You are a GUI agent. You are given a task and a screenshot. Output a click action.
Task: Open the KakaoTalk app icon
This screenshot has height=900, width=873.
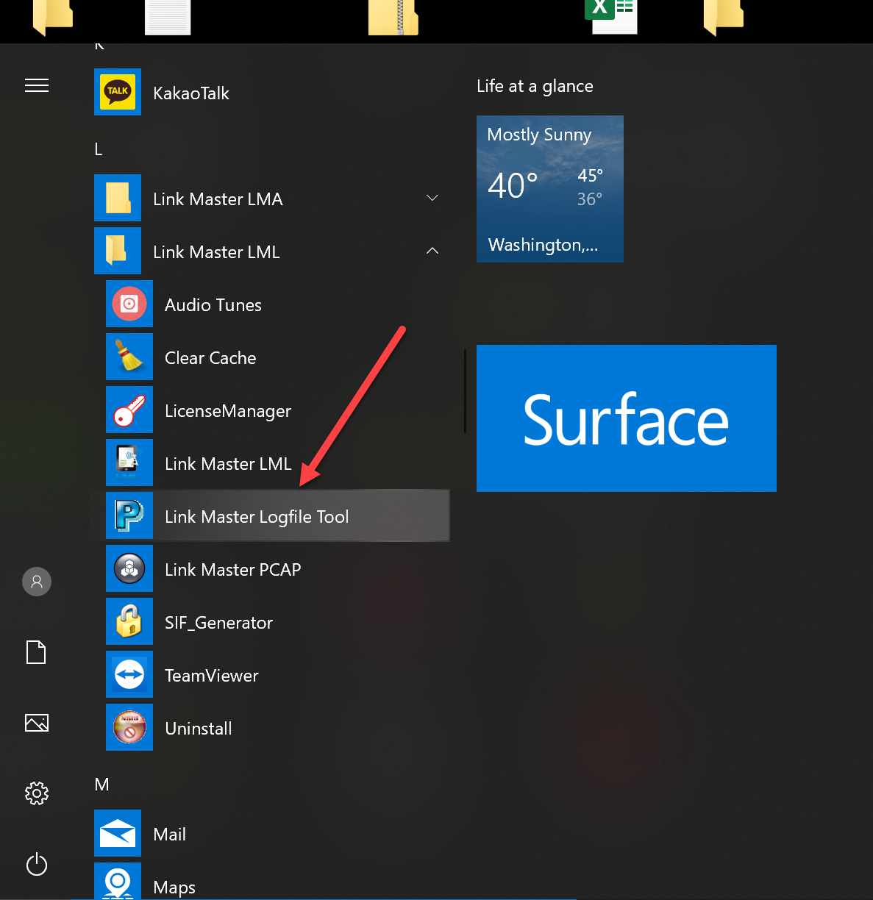coord(118,92)
